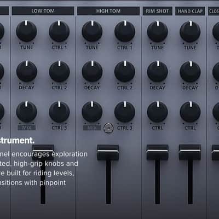The height and width of the screenshot is (219, 219).
Task: Click the LOW TOM channel header
Action: pos(43,11)
